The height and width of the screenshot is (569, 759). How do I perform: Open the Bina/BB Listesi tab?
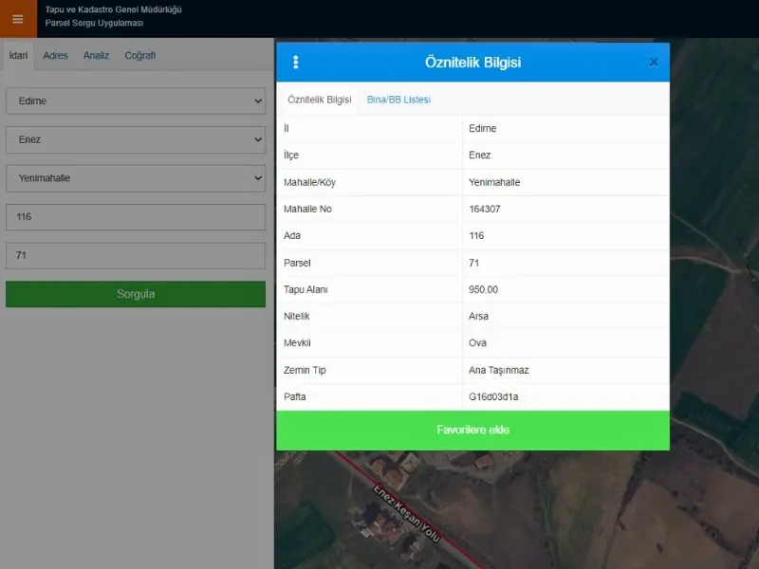[398, 100]
